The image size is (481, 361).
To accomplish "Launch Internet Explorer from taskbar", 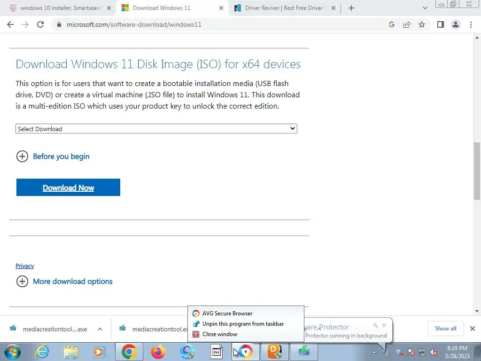I will [42, 352].
